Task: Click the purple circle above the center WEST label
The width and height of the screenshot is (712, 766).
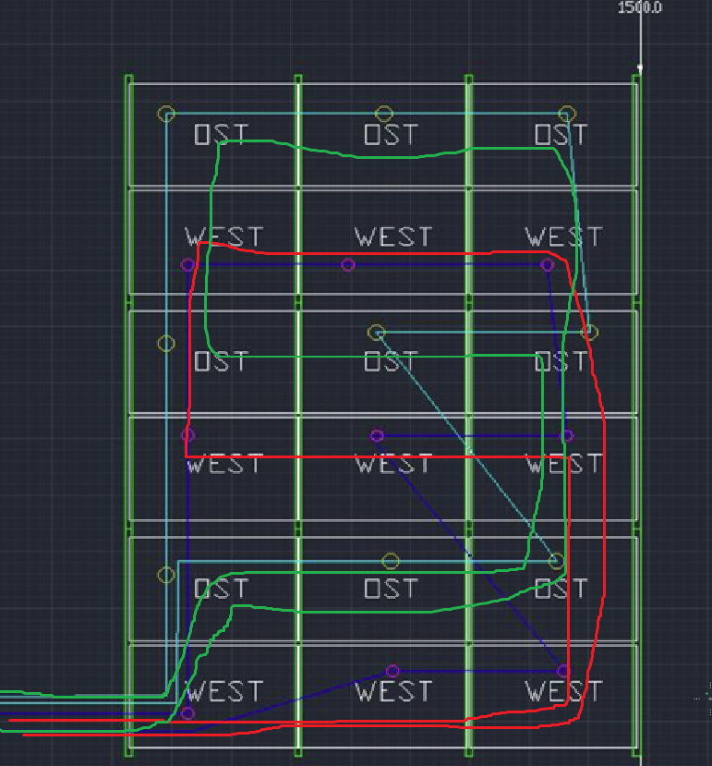Action: coord(377,436)
